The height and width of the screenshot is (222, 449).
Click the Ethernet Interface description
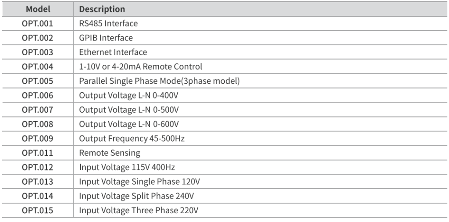pos(113,52)
